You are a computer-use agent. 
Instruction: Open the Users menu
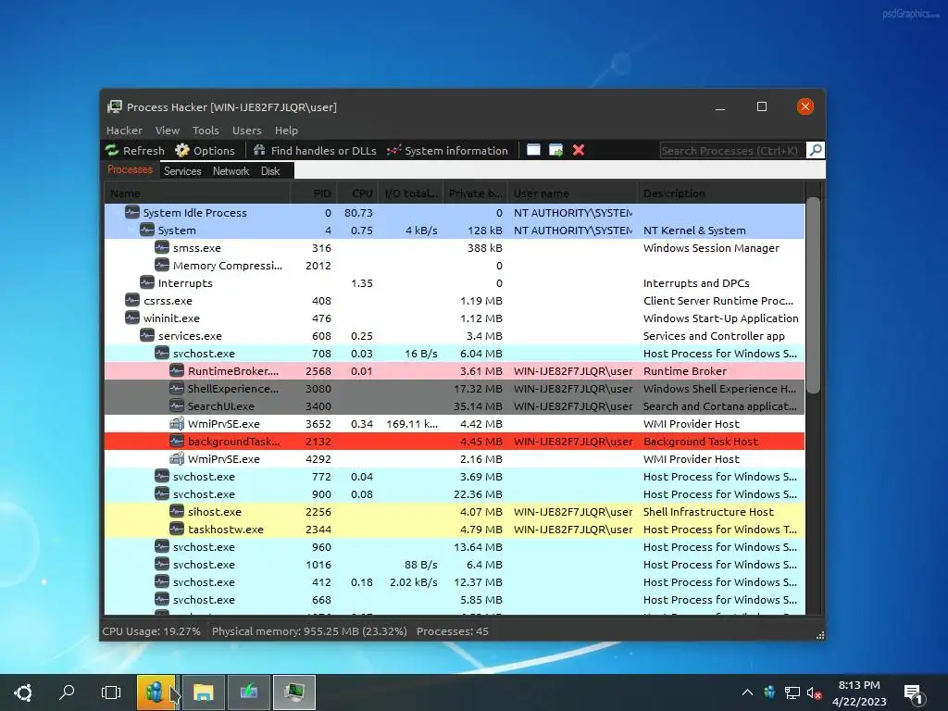(246, 131)
